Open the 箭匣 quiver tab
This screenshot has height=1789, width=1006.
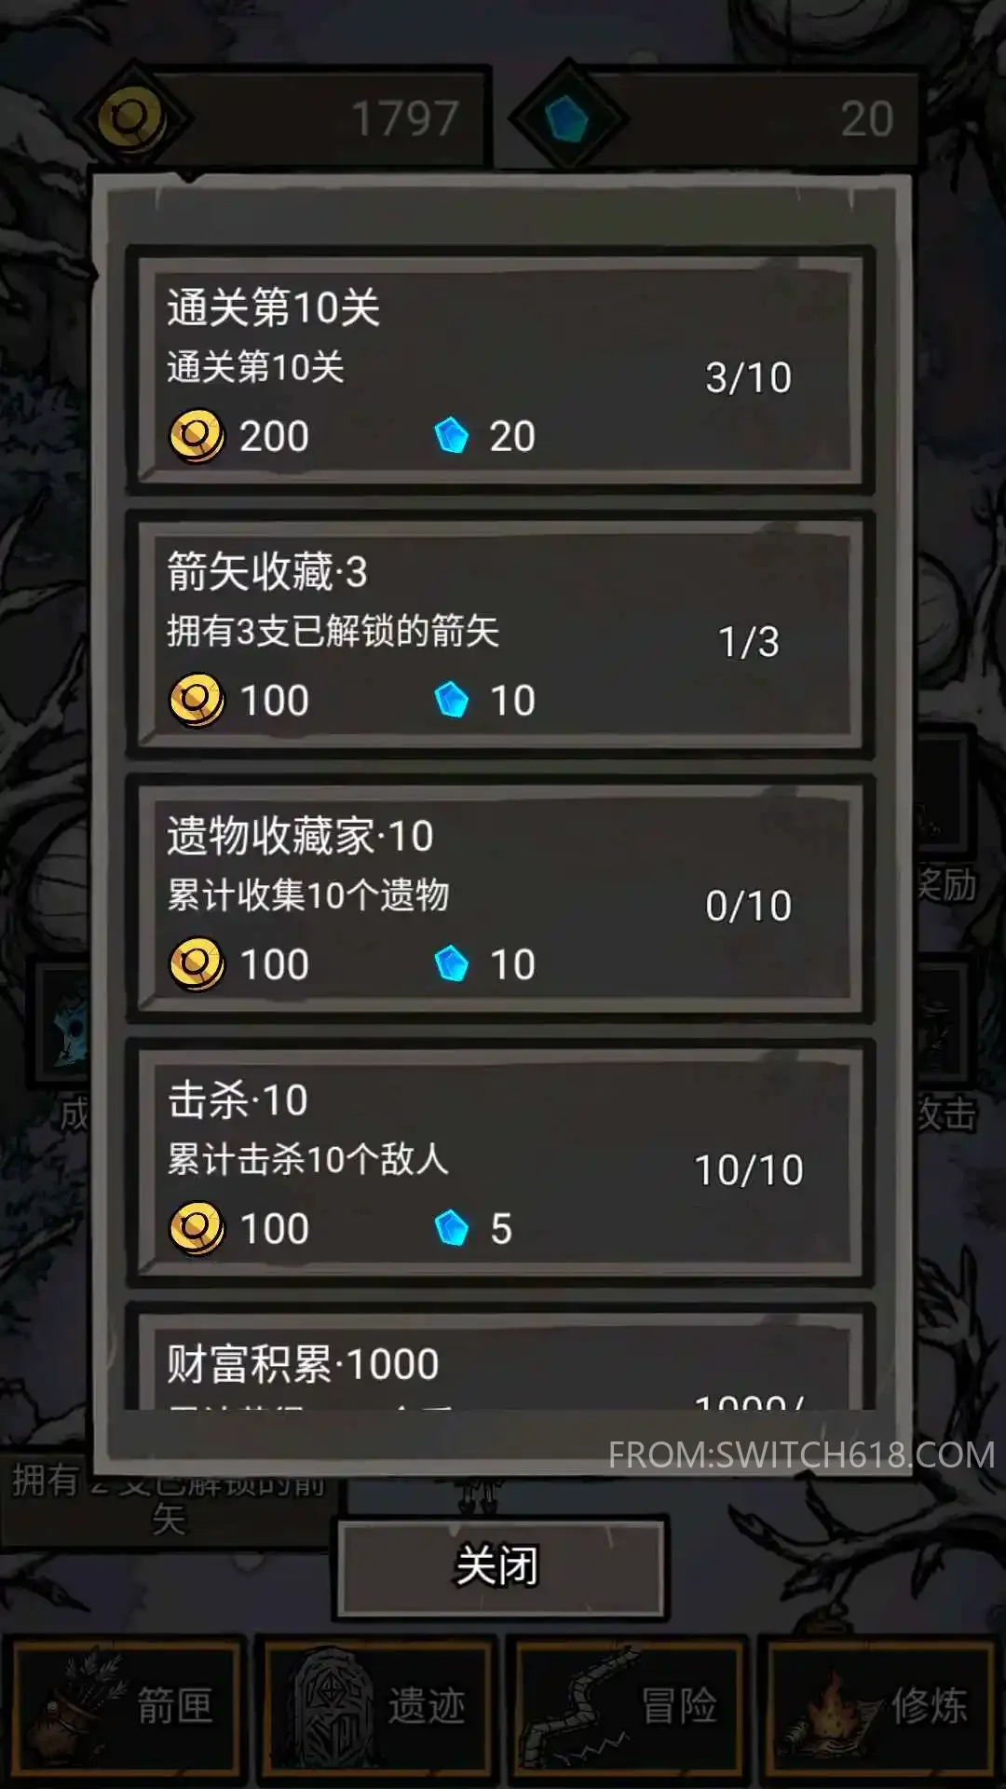click(x=126, y=1707)
